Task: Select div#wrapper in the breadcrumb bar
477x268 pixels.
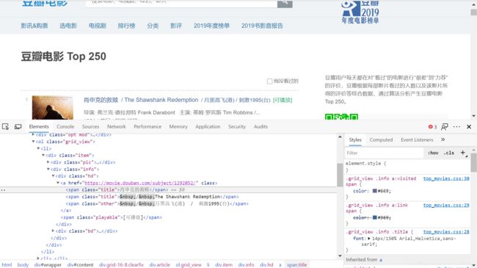Action: tap(48, 265)
